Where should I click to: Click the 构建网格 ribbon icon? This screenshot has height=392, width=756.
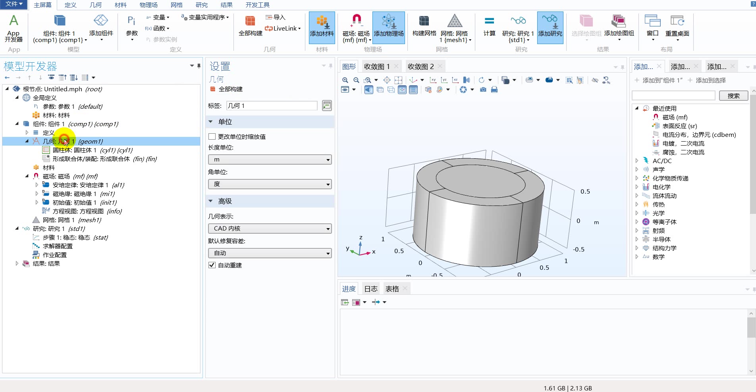423,27
